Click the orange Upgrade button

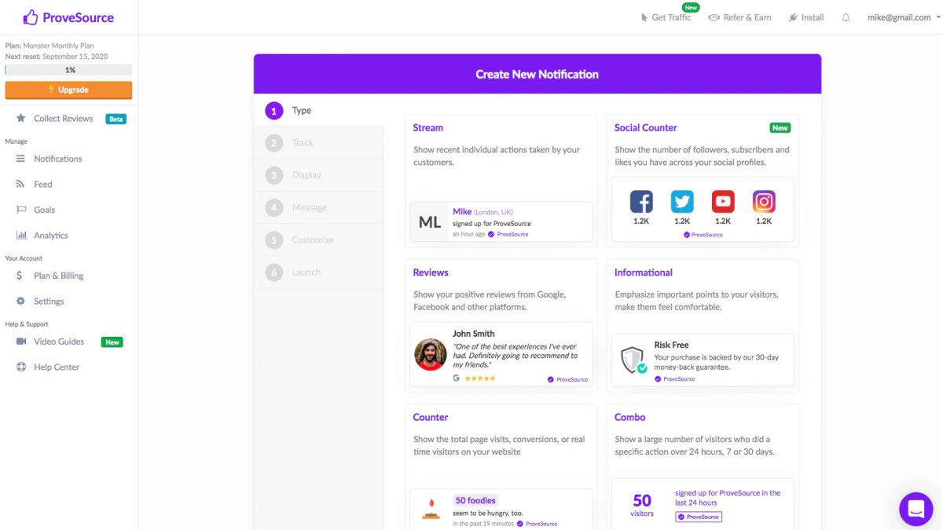69,90
